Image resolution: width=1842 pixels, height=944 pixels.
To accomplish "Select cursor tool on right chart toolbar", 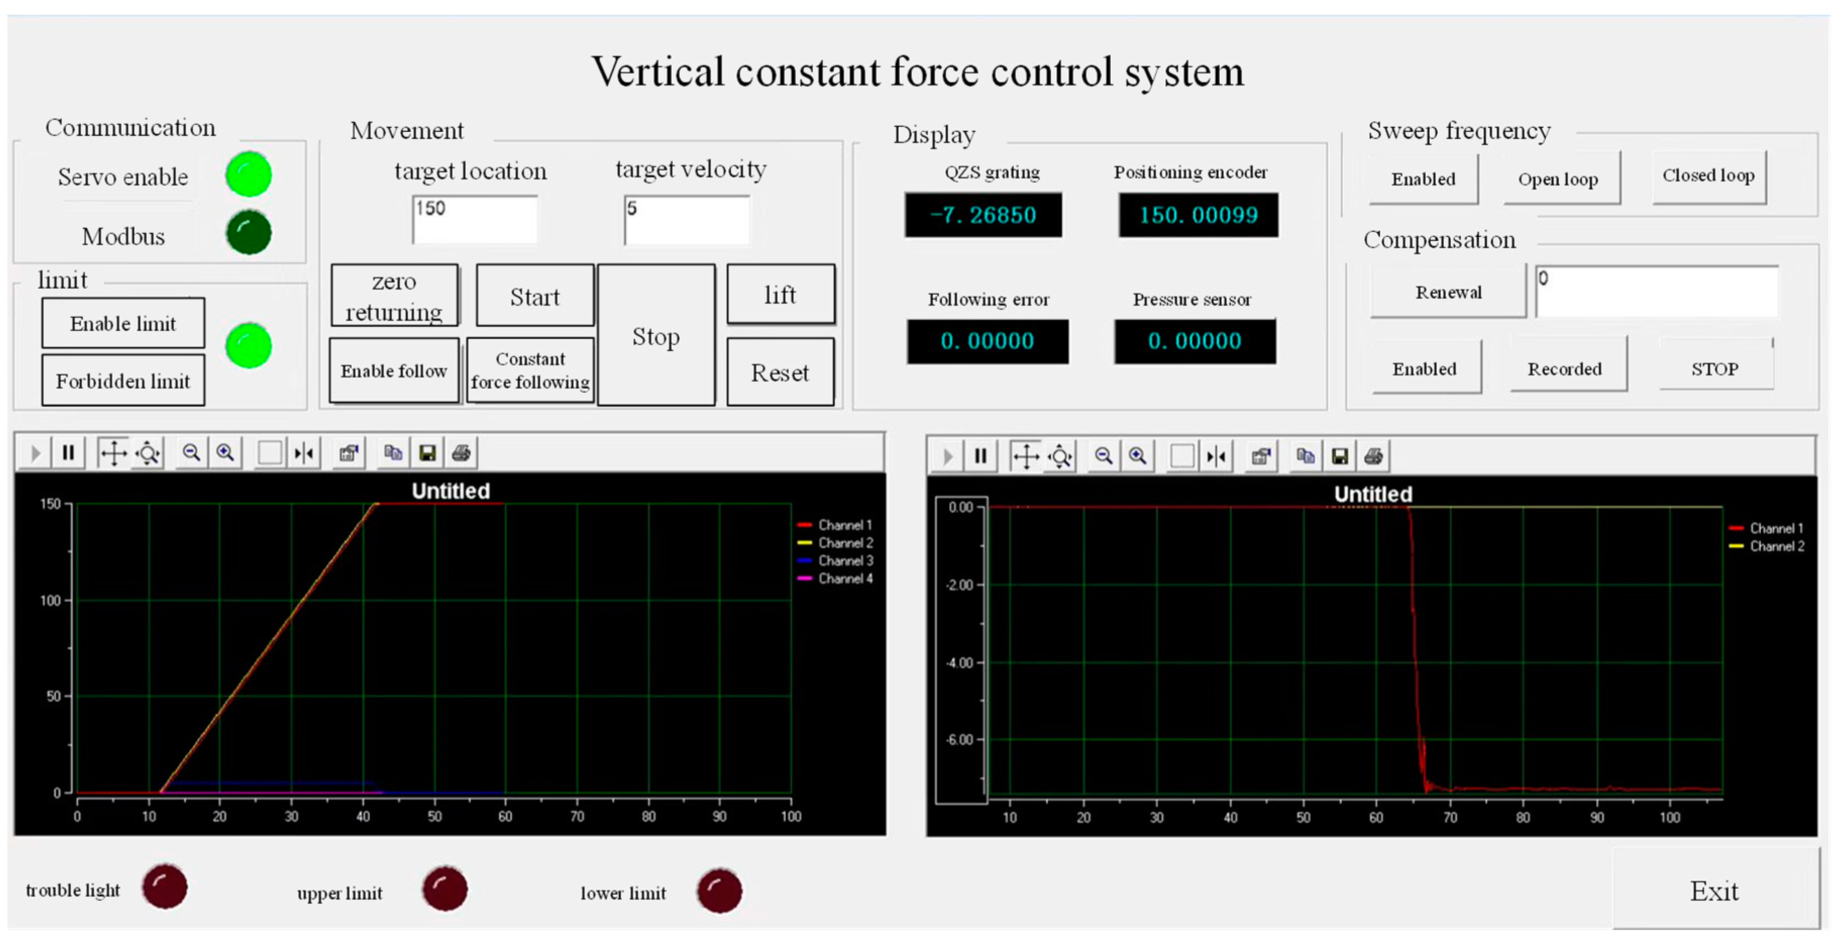I will [x=1216, y=457].
